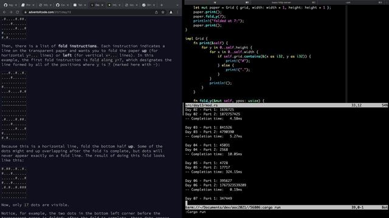This screenshot has height=218, width=389.
Task: Click 'Day 03 - Part 2: 4790390' output
Action: click(209, 132)
